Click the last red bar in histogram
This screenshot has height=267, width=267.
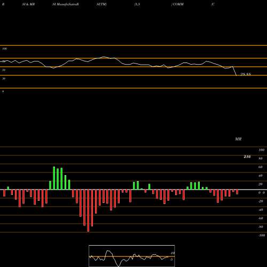237,192
